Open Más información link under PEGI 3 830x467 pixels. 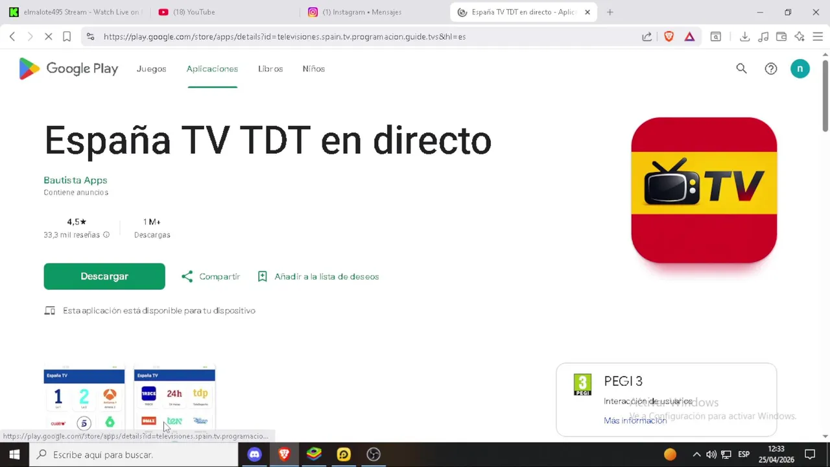pyautogui.click(x=635, y=420)
